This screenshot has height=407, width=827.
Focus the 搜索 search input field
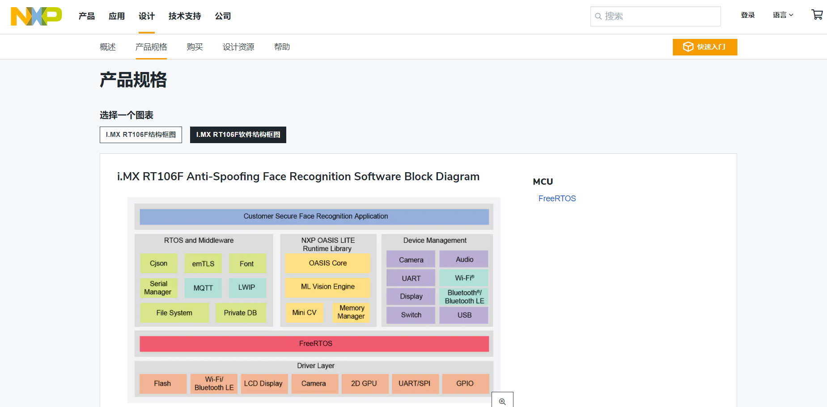[656, 16]
